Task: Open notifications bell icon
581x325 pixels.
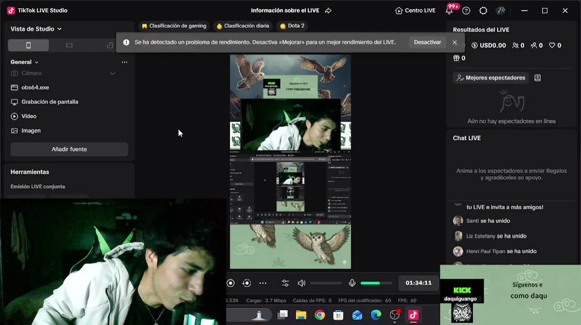Action: coord(449,10)
